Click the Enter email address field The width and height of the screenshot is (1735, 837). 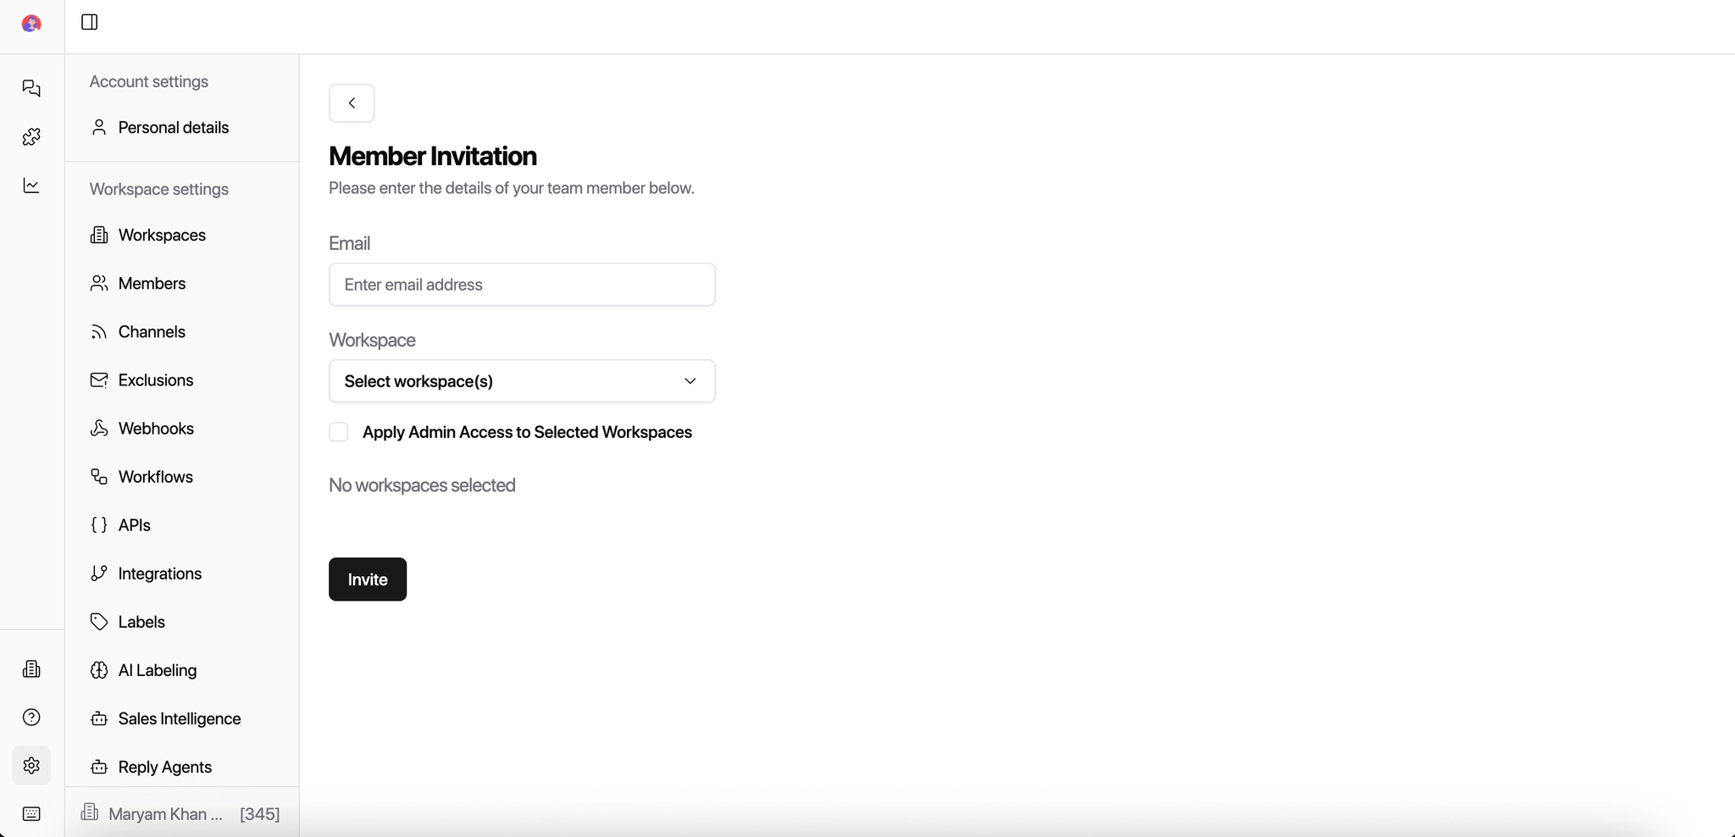coord(522,285)
